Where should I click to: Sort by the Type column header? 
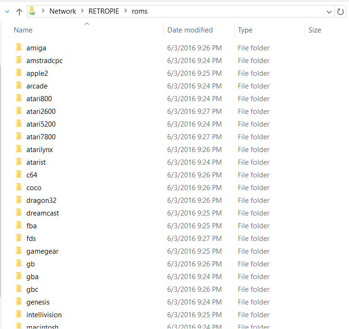click(245, 30)
